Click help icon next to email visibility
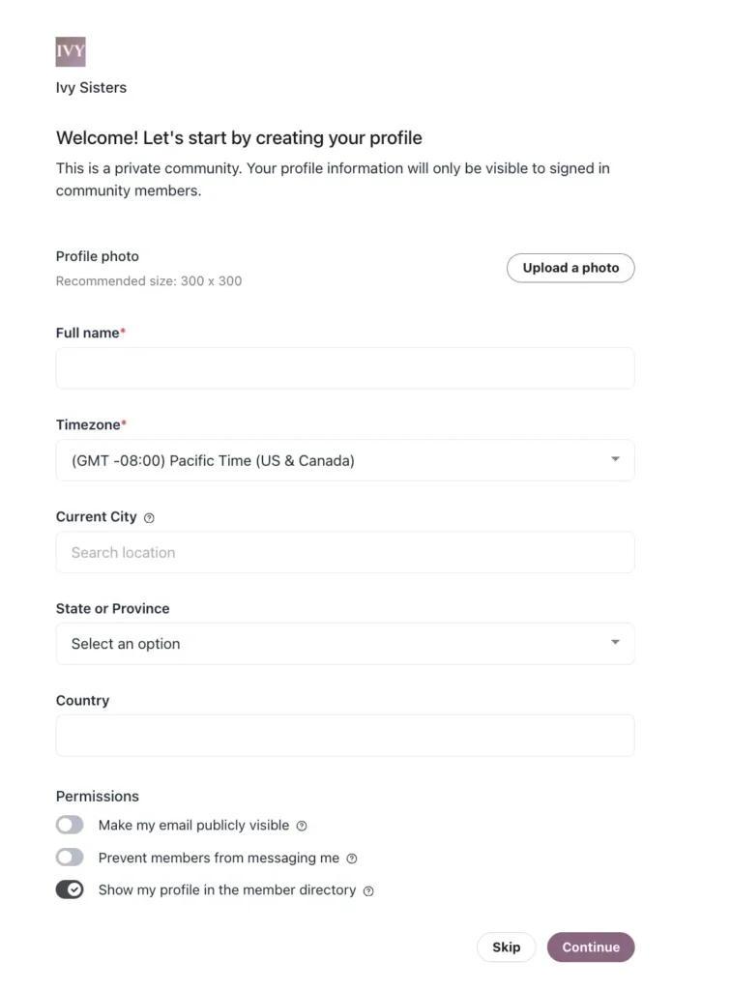This screenshot has width=731, height=990. 302,826
